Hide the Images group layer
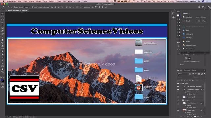The image size is (211, 118). tap(178, 100)
